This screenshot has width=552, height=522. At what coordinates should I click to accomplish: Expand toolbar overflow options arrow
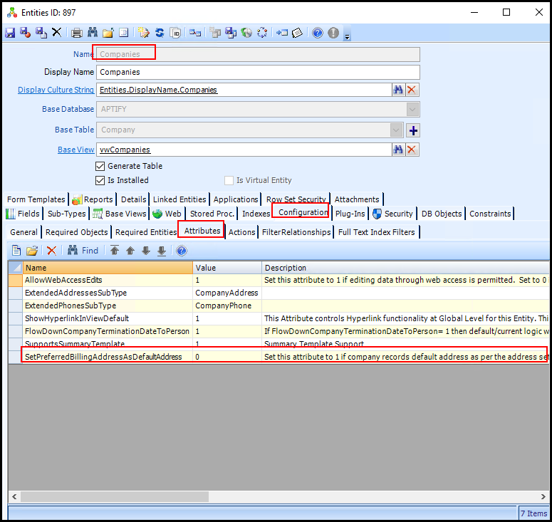[x=347, y=36]
